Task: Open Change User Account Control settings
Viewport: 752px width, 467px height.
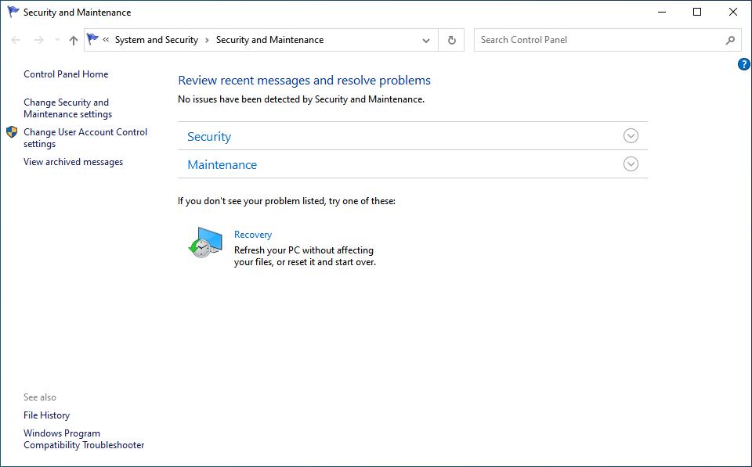Action: (85, 138)
